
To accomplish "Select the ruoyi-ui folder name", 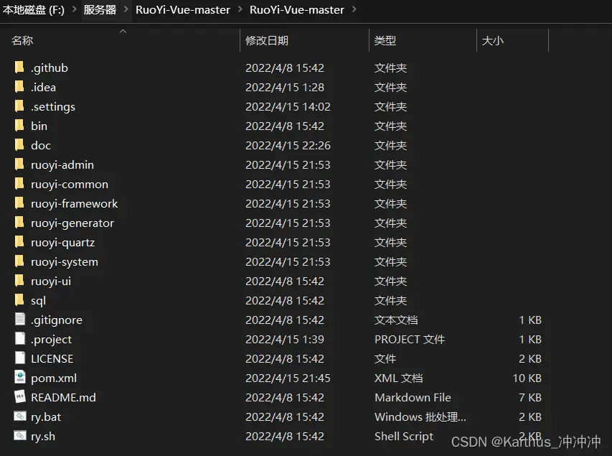I will tap(51, 281).
